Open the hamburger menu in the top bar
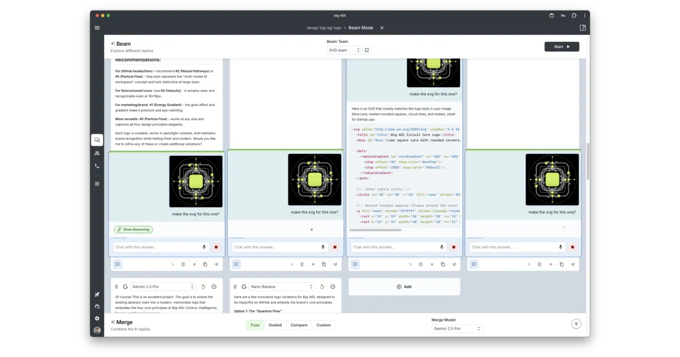680x357 pixels. (x=97, y=28)
